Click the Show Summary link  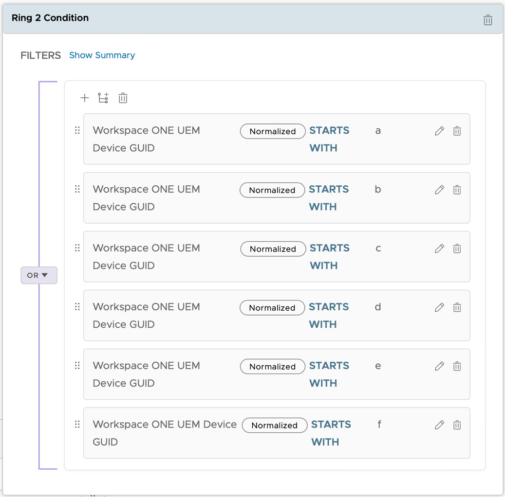click(x=102, y=55)
